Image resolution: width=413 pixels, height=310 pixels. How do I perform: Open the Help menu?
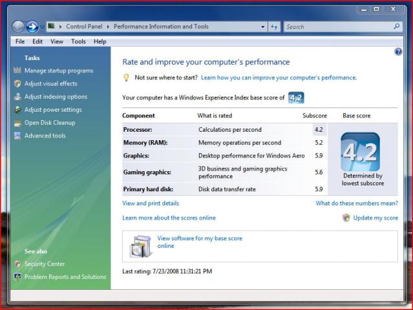(x=100, y=41)
